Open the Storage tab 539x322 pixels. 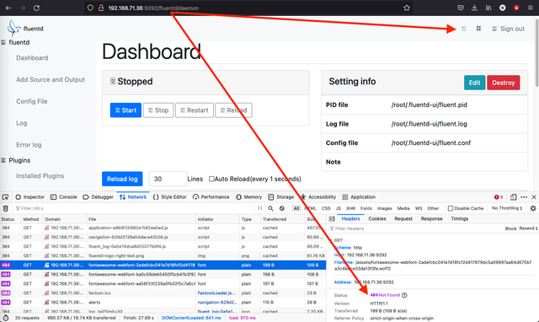280,197
